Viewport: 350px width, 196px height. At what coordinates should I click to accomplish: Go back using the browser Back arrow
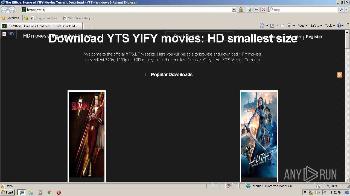tap(4, 10)
